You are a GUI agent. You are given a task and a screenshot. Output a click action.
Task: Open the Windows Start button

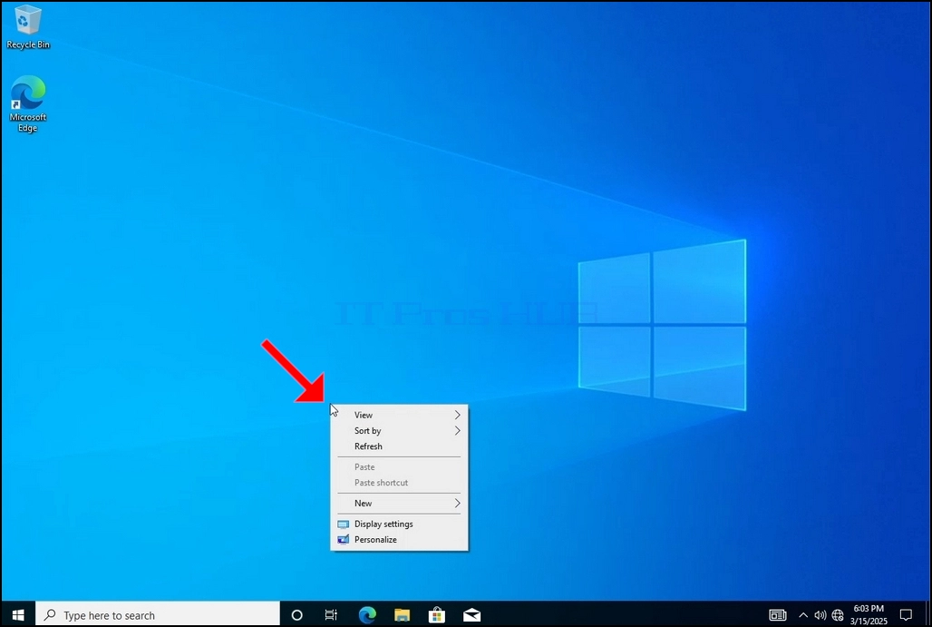click(18, 614)
